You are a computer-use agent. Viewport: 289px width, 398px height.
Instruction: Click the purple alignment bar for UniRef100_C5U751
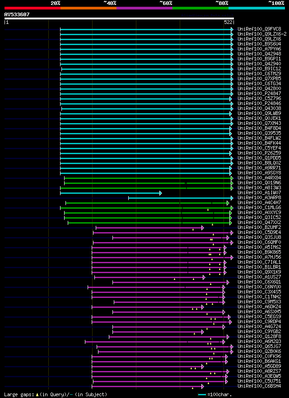(x=160, y=381)
